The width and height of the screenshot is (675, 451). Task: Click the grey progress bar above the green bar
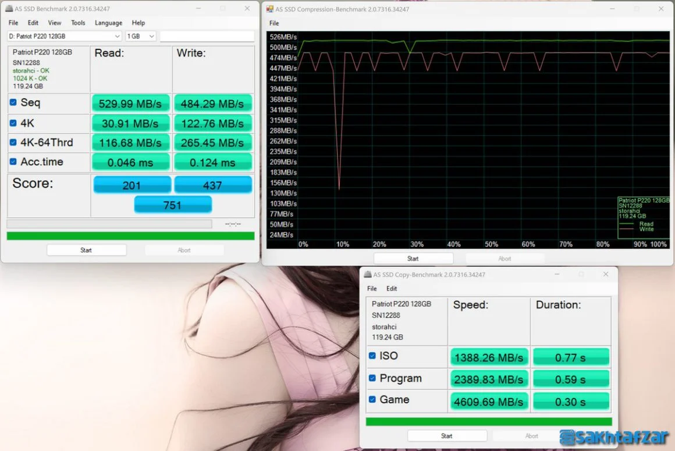109,224
